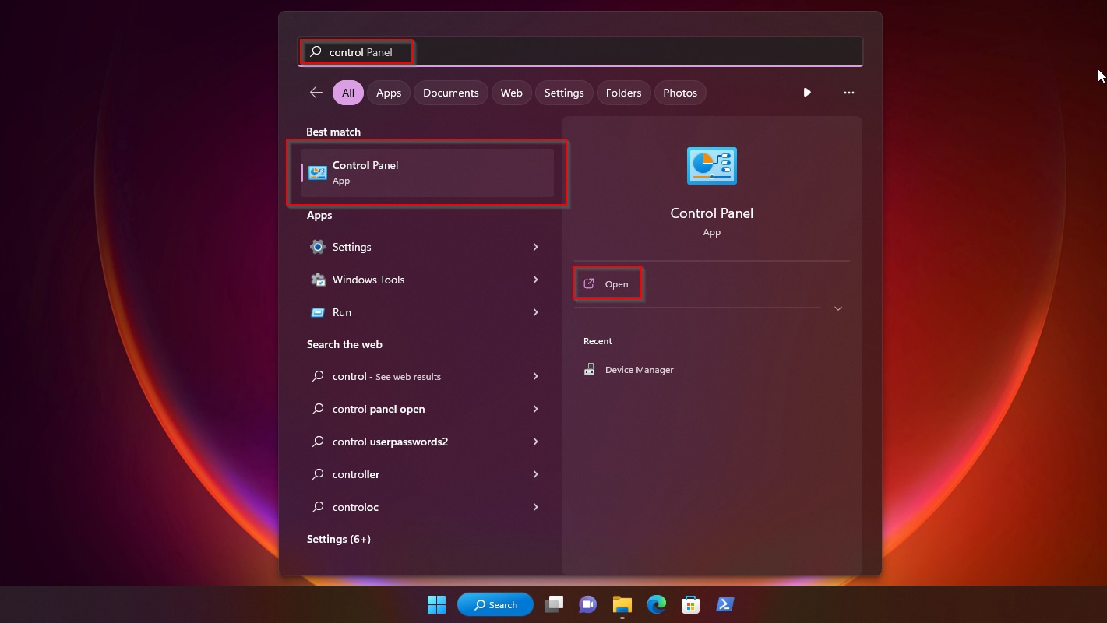The image size is (1107, 623).
Task: Expand the 'control panel open' suggestion chevron
Action: click(535, 409)
